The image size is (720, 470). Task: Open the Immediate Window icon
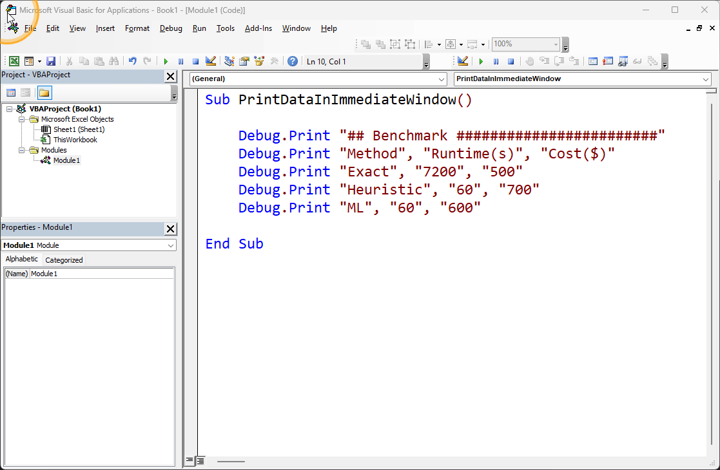(607, 61)
